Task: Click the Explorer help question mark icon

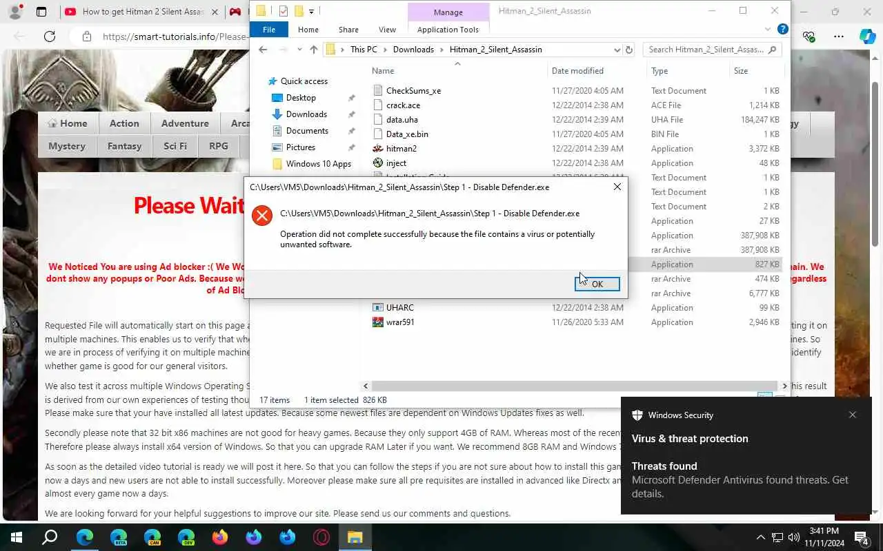Action: [782, 29]
